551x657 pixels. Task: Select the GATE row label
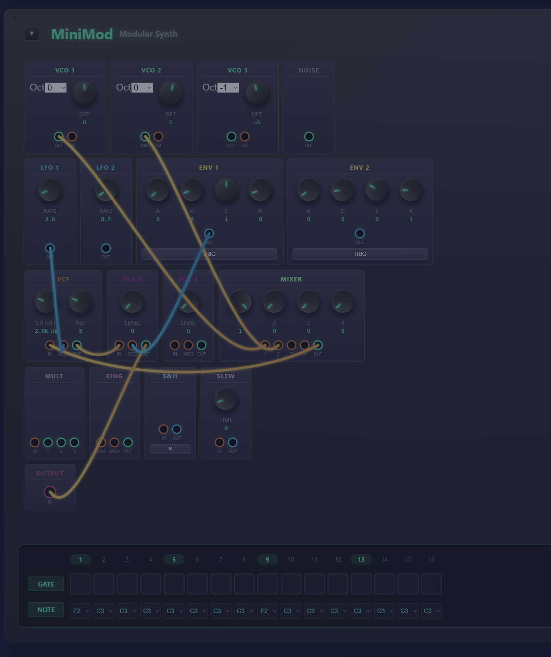46,584
